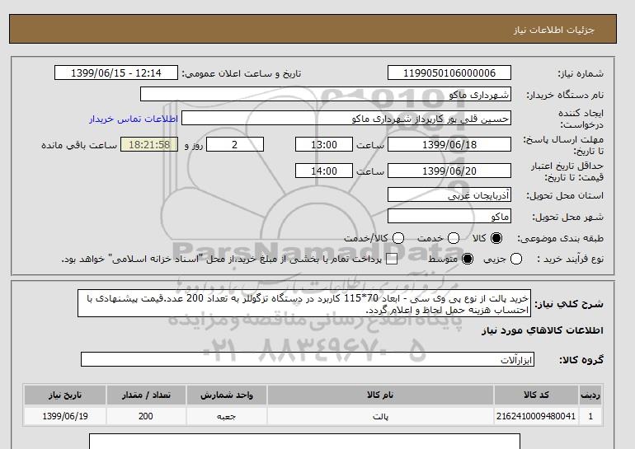Click the need number field 1199050106000006
The width and height of the screenshot is (635, 449).
[449, 72]
